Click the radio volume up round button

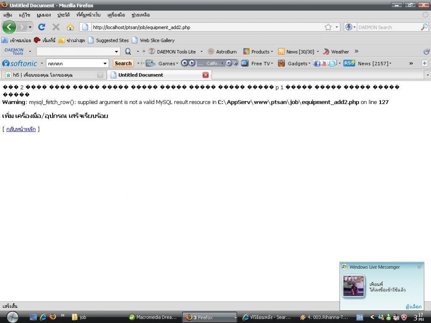pos(229,63)
